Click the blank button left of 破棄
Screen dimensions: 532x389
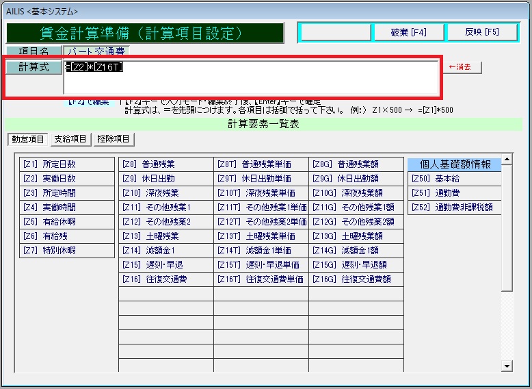click(335, 32)
